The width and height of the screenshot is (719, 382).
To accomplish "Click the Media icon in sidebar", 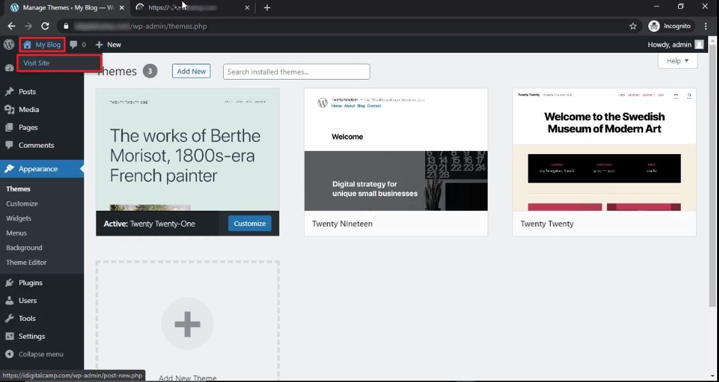I will [9, 110].
